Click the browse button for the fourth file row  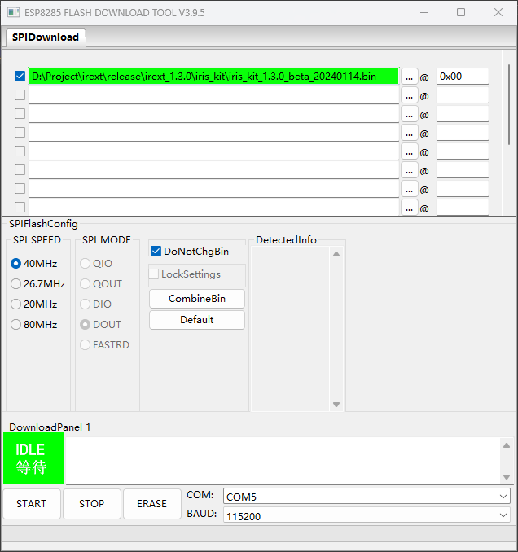[x=409, y=133]
